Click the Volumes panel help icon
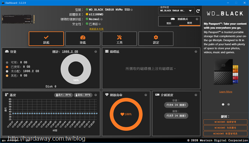The width and height of the screenshot is (249, 143). (196, 51)
